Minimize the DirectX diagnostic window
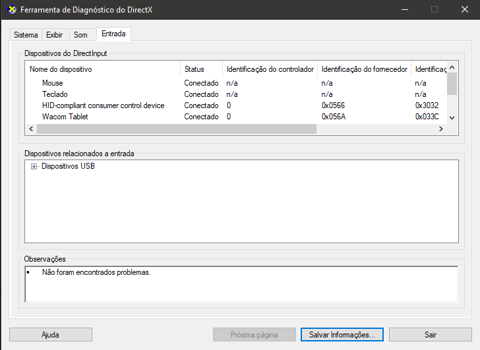480x350 pixels. 405,9
